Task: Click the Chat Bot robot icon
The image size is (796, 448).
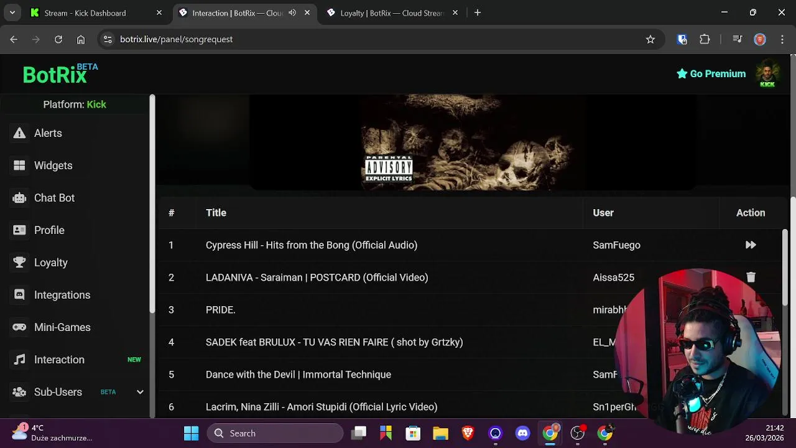Action: (20, 198)
